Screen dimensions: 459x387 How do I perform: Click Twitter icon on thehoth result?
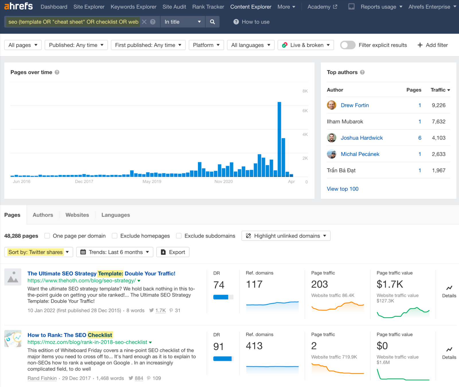click(151, 310)
